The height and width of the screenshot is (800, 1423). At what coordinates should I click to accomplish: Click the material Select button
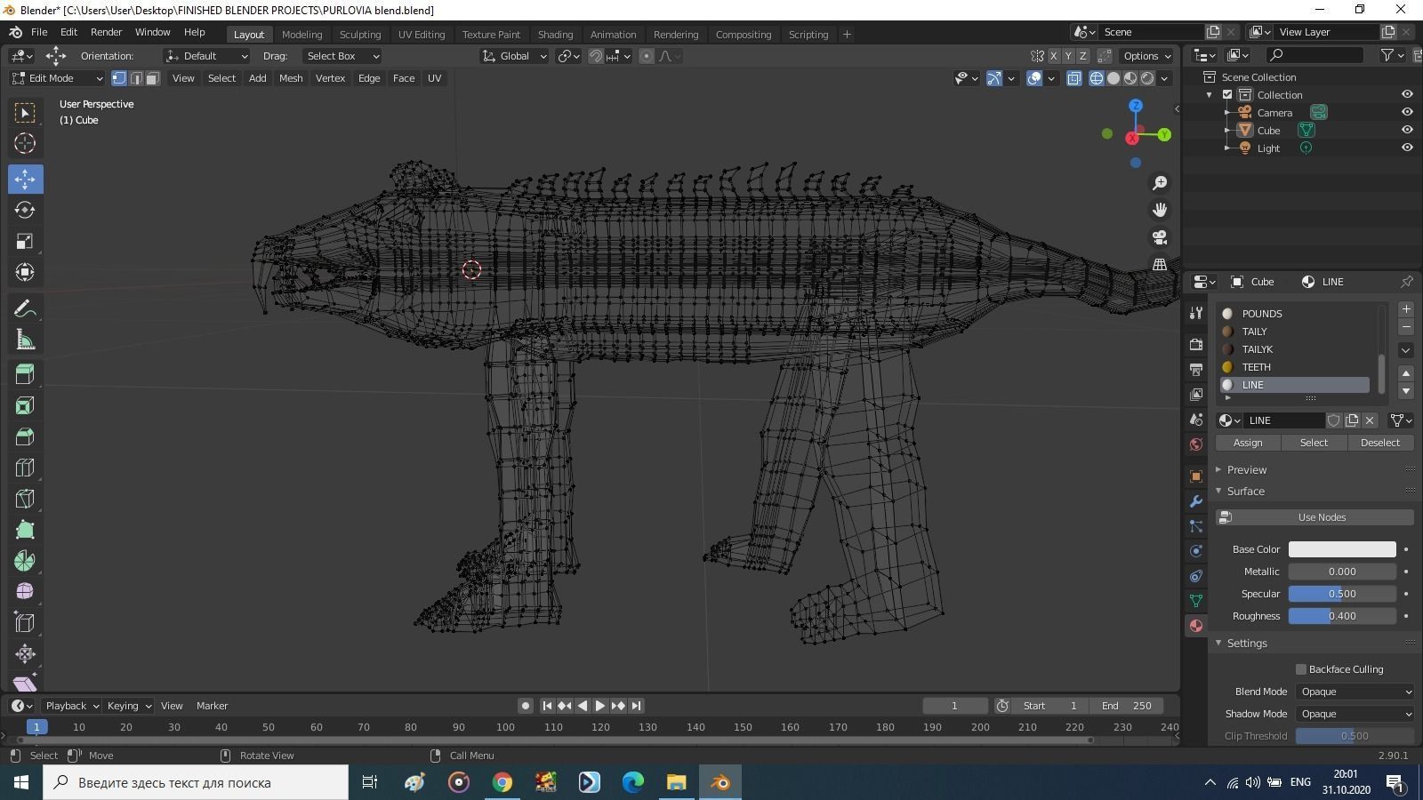(x=1314, y=443)
